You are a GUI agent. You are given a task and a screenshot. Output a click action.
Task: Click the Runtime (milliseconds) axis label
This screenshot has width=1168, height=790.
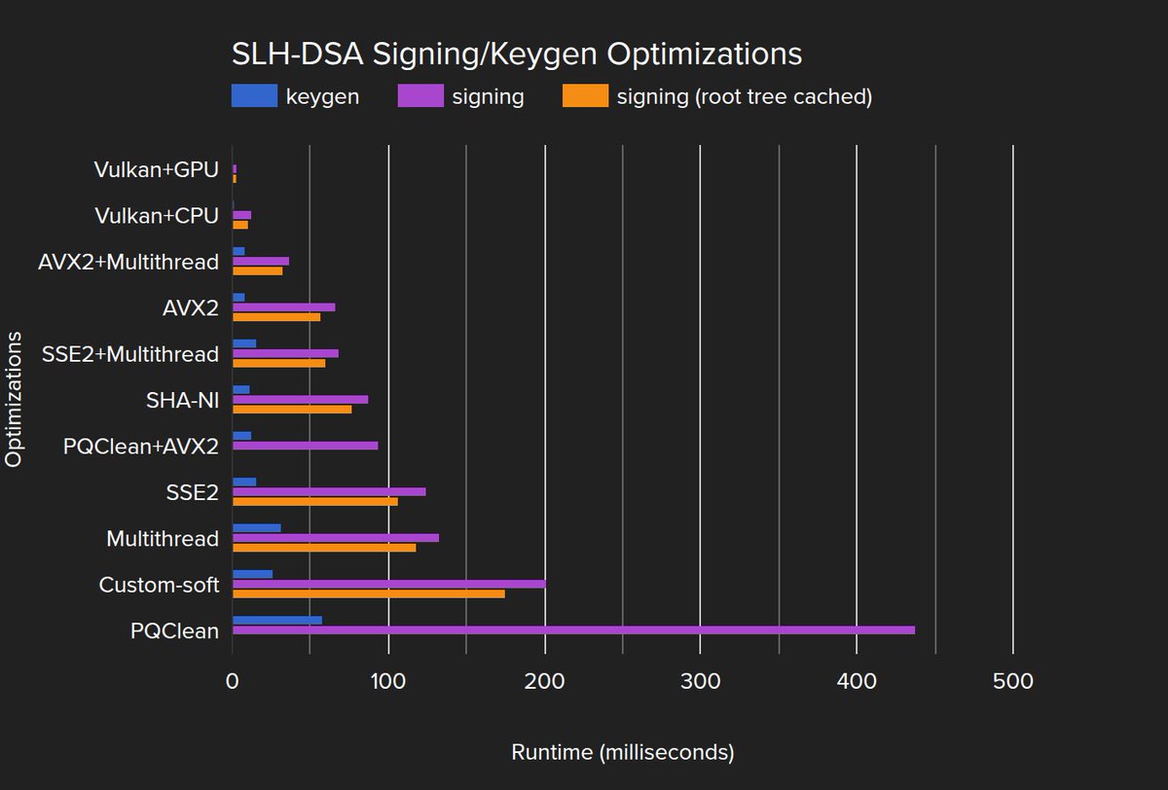[x=624, y=751]
